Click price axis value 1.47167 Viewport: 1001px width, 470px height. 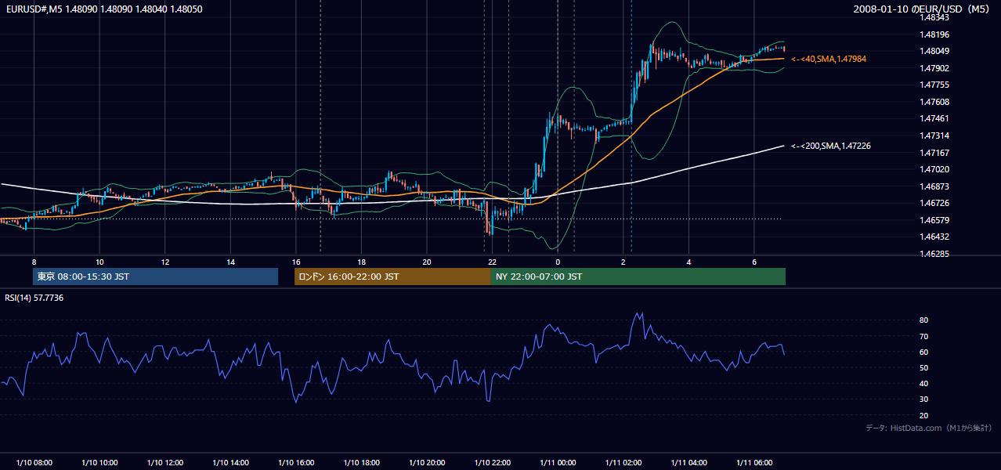pos(935,153)
